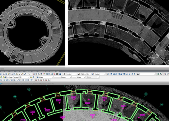Switch to Bottom view icon
This screenshot has height=121, width=169.
pyautogui.click(x=114, y=74)
